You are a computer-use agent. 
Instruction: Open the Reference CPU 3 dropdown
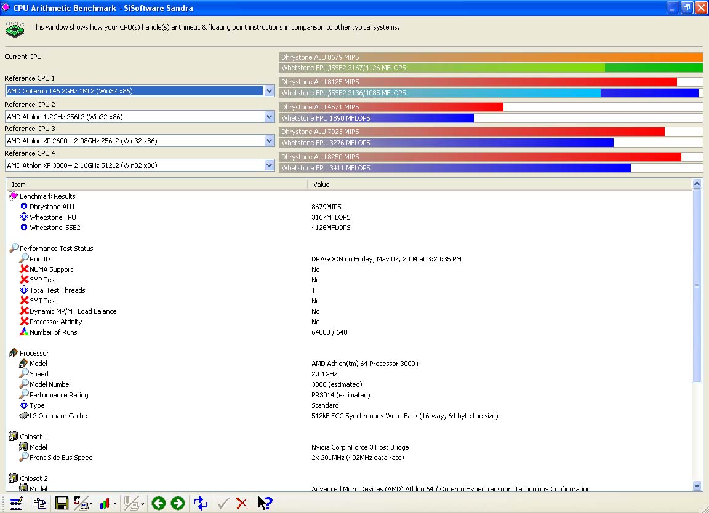pos(269,141)
